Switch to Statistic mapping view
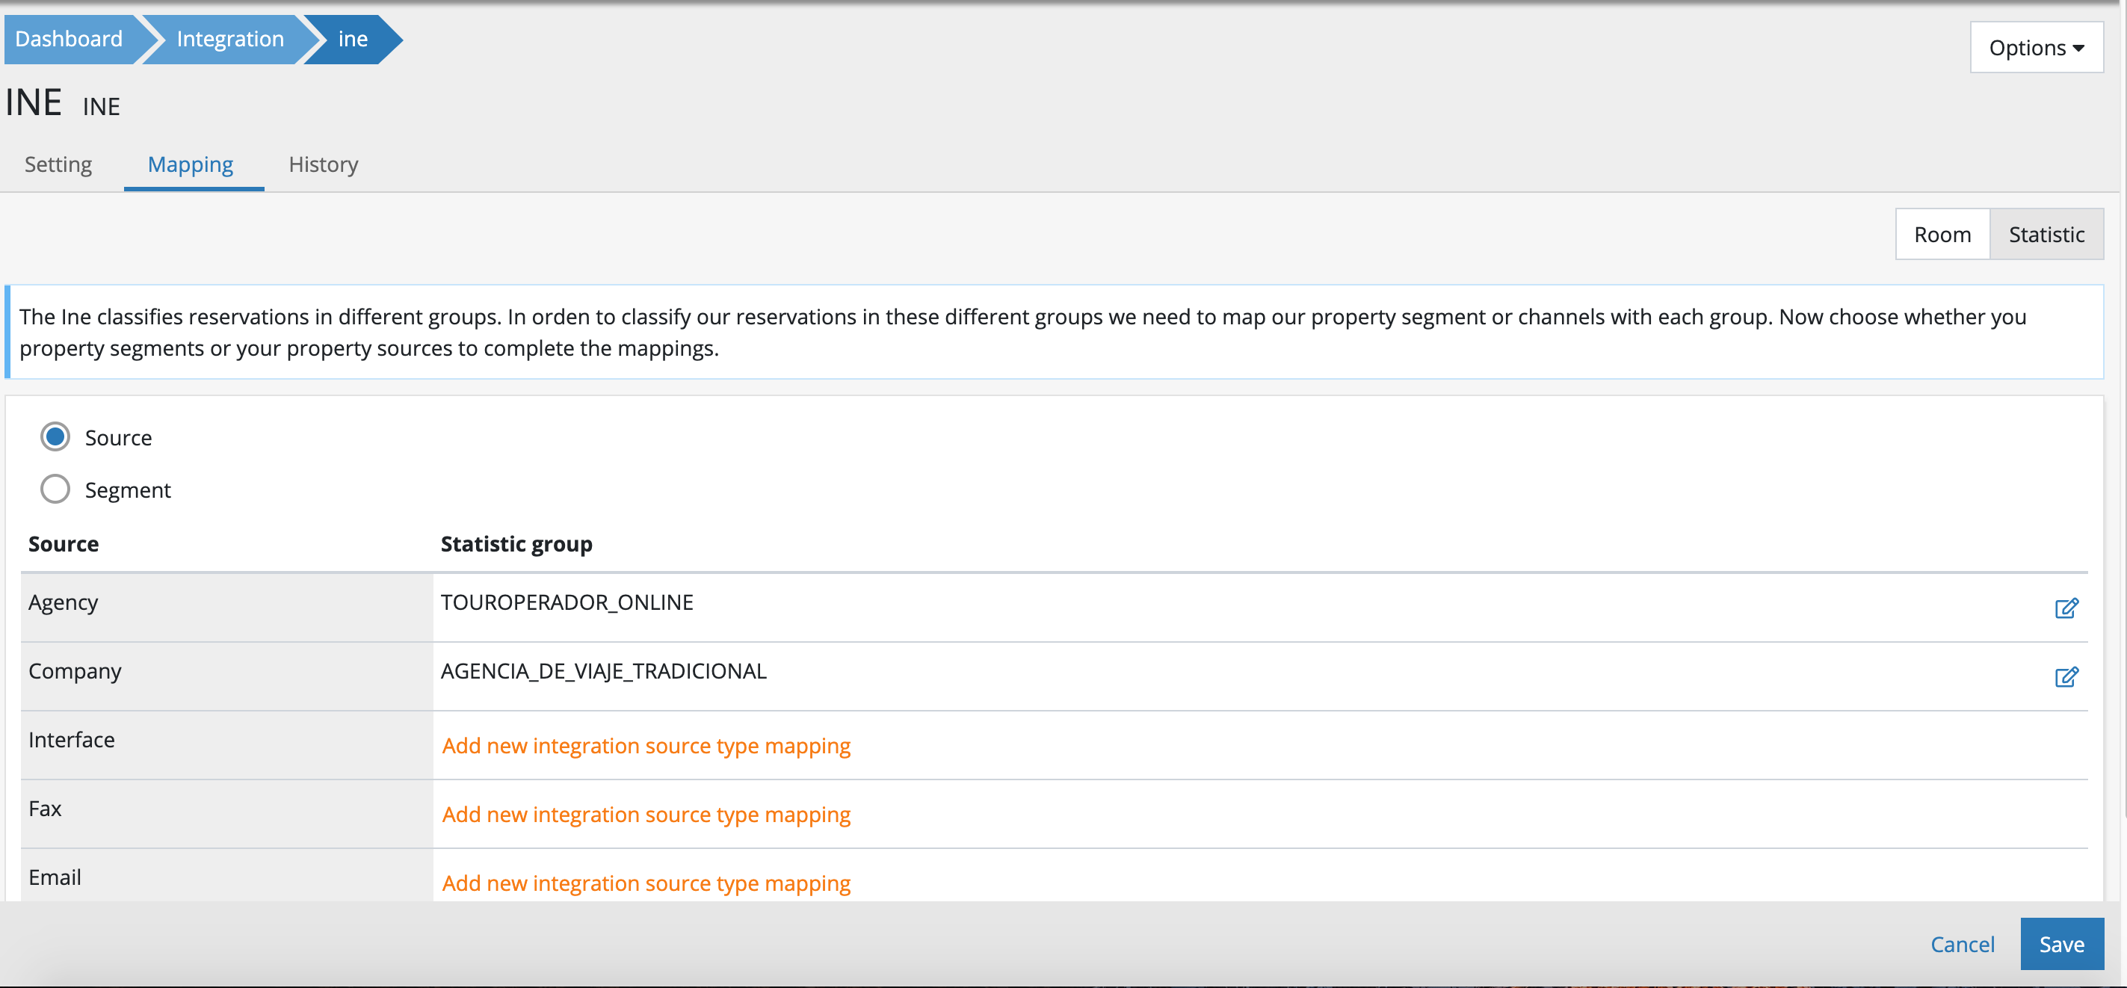2127x988 pixels. [2046, 235]
